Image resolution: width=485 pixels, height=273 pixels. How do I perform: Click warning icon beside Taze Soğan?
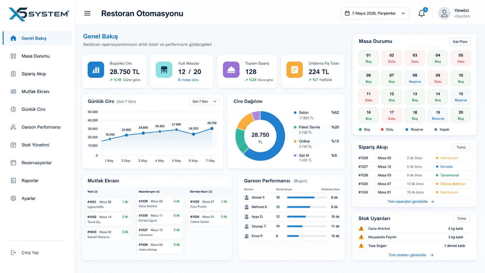point(361,246)
